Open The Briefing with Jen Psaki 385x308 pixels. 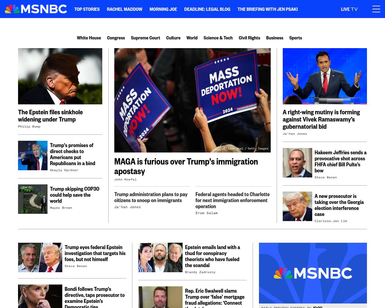click(268, 9)
